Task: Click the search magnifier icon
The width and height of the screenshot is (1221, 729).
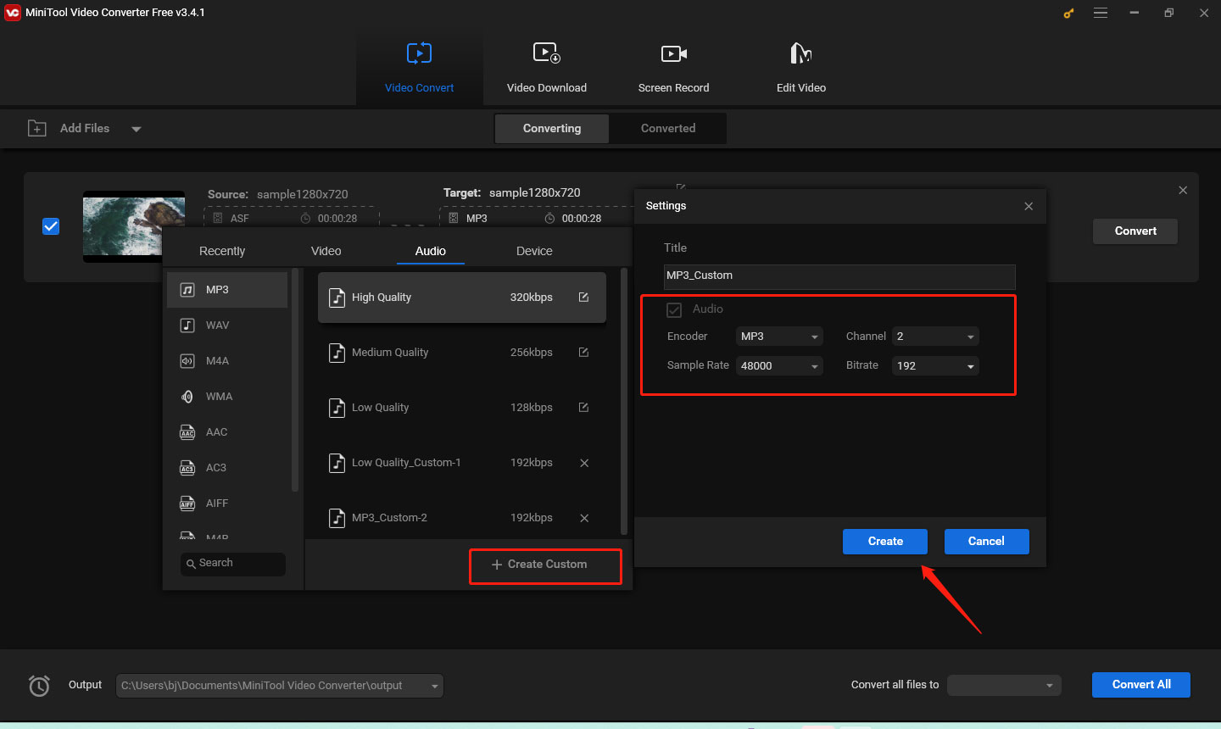Action: [x=191, y=564]
